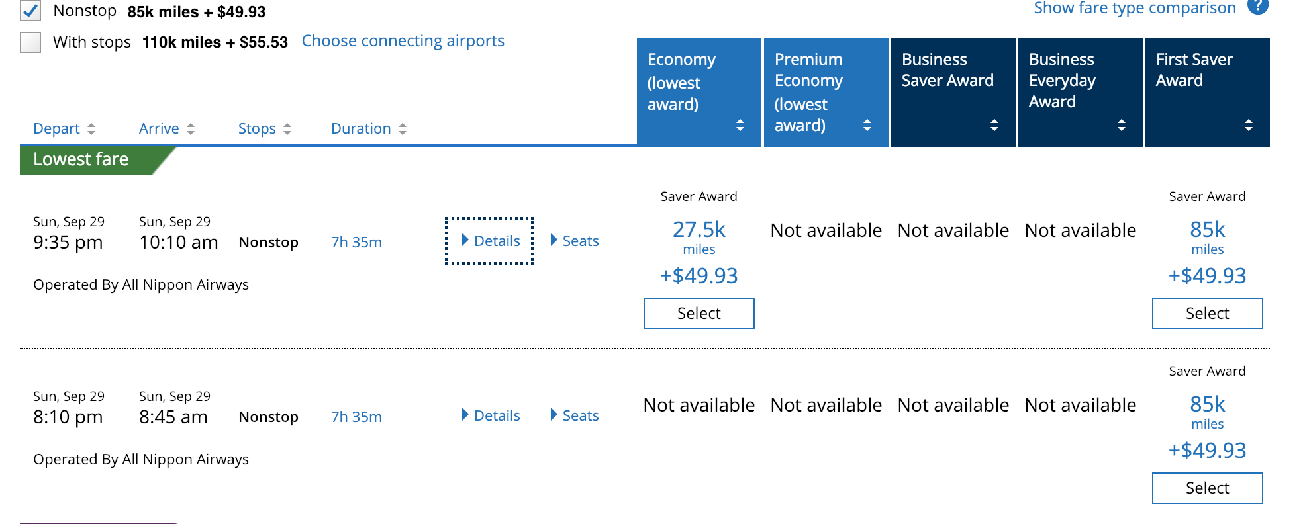Sort by Stops arrows icon

point(287,129)
